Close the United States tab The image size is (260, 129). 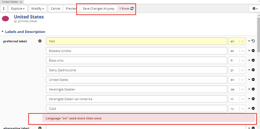(x=21, y=2)
